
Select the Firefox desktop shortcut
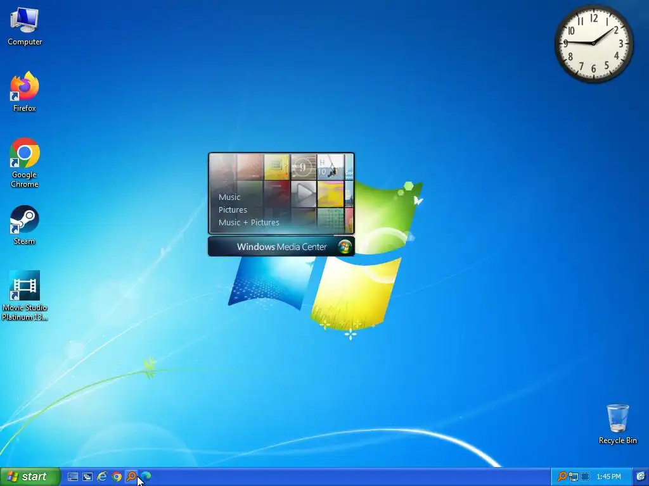25,92
